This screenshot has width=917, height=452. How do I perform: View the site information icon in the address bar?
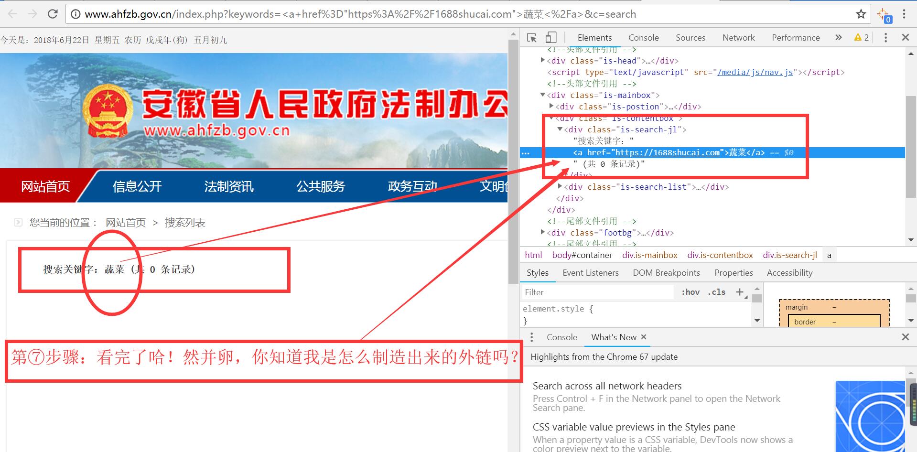(76, 14)
